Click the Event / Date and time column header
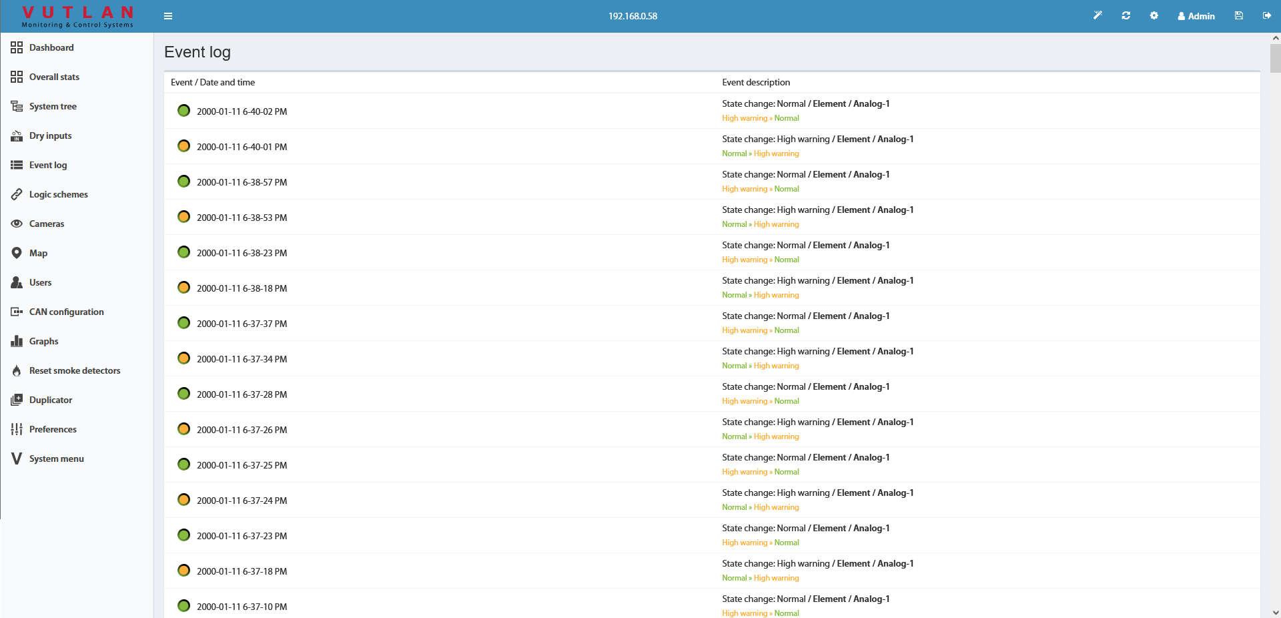Screen dimensions: 1281x618 coord(213,82)
